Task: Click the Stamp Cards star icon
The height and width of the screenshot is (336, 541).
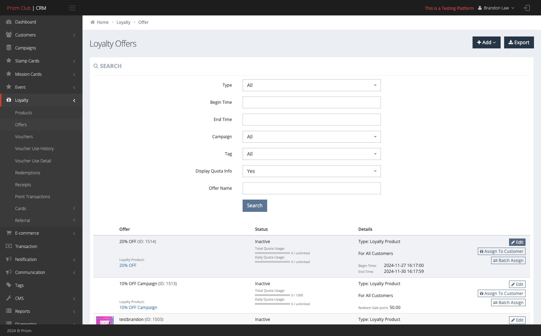Action: point(9,61)
